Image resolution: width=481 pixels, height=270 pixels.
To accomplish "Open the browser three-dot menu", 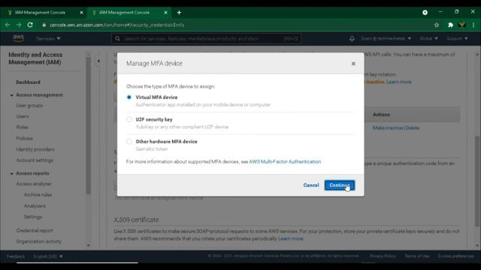I will point(473,25).
